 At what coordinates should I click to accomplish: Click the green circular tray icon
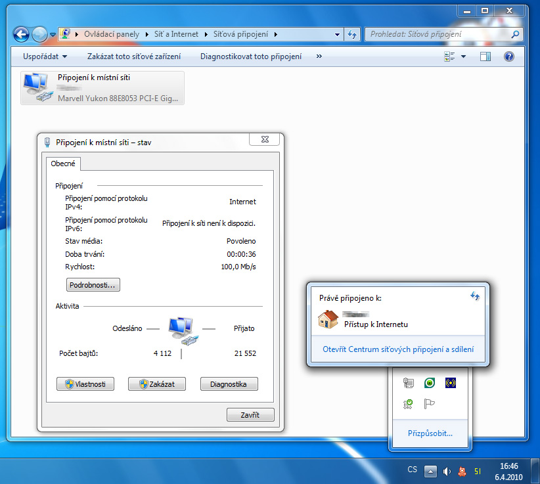(430, 383)
